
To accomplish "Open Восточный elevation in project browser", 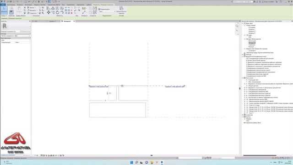I will pyautogui.click(x=252, y=41).
